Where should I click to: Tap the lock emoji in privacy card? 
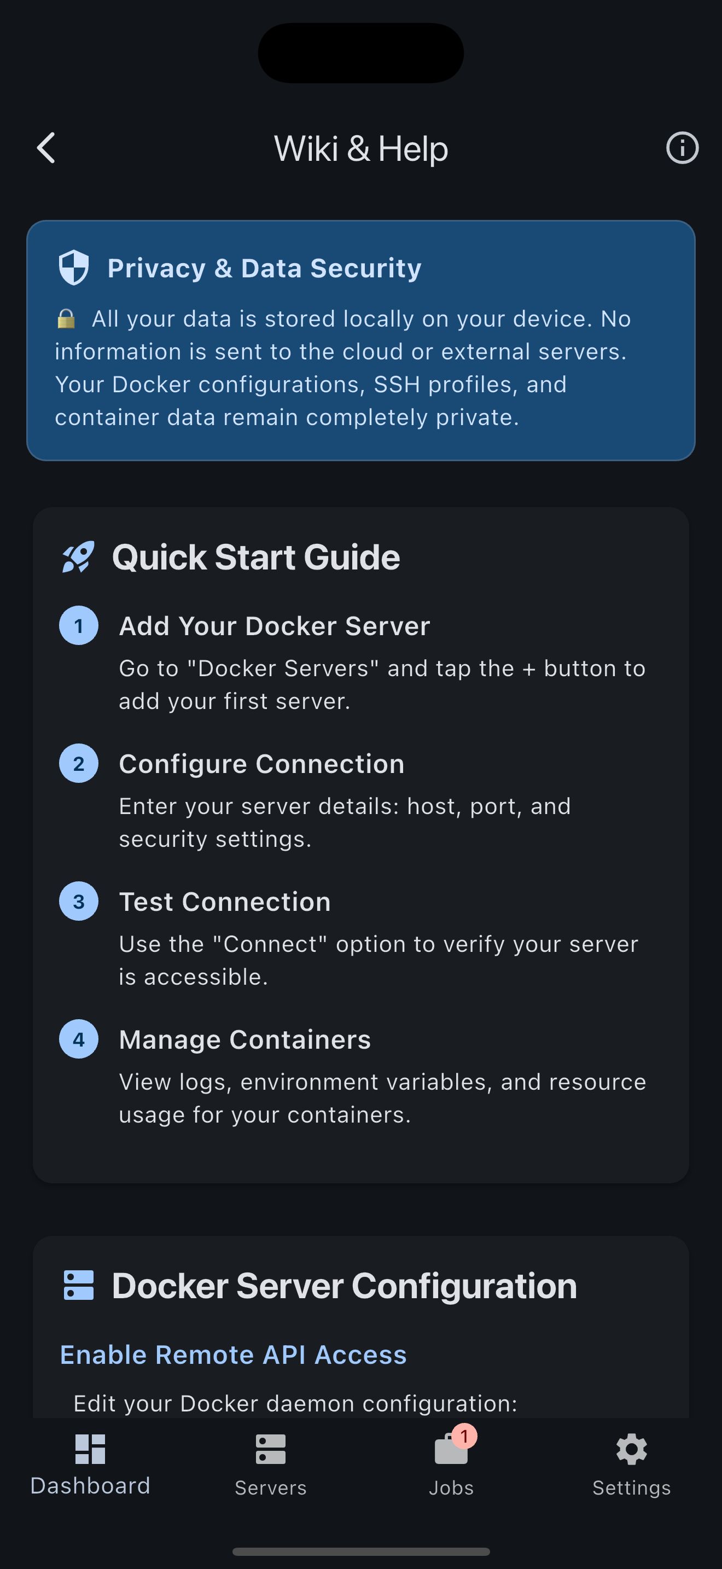pos(66,318)
